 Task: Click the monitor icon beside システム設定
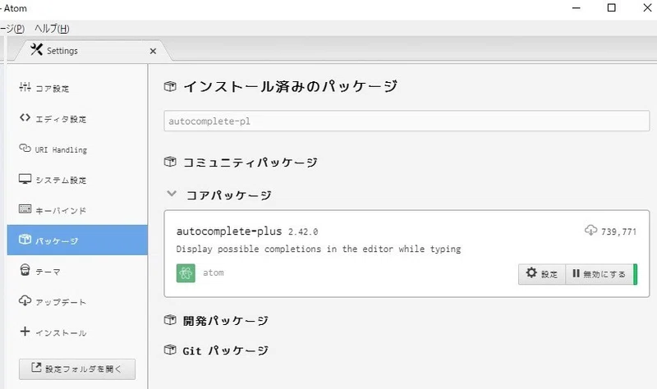[x=25, y=179]
